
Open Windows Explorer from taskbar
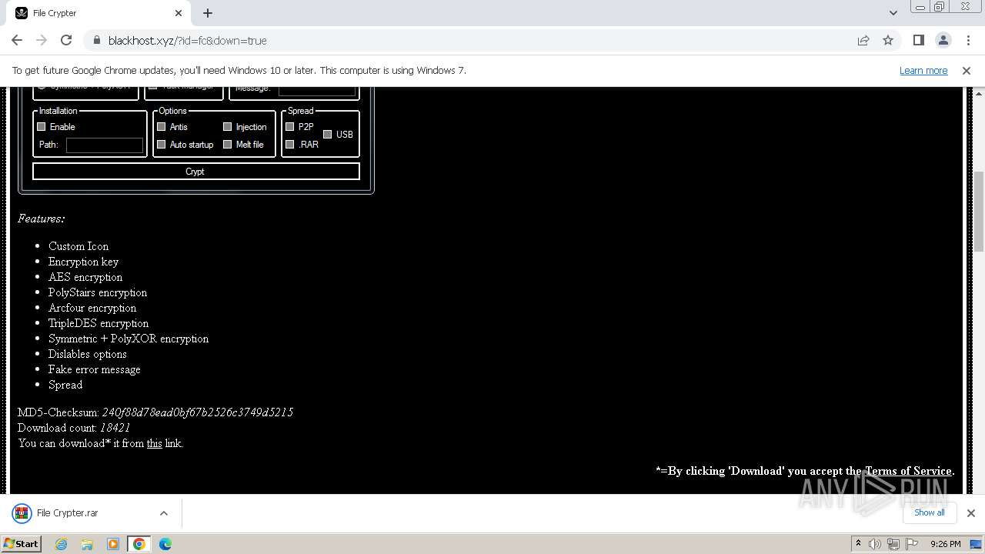(x=87, y=544)
